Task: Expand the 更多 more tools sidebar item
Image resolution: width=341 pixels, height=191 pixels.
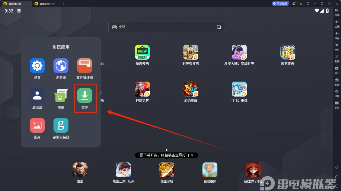Action: click(337, 105)
